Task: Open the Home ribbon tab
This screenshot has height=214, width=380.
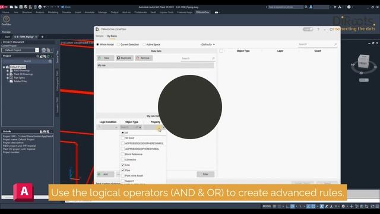Action: (x=6, y=12)
